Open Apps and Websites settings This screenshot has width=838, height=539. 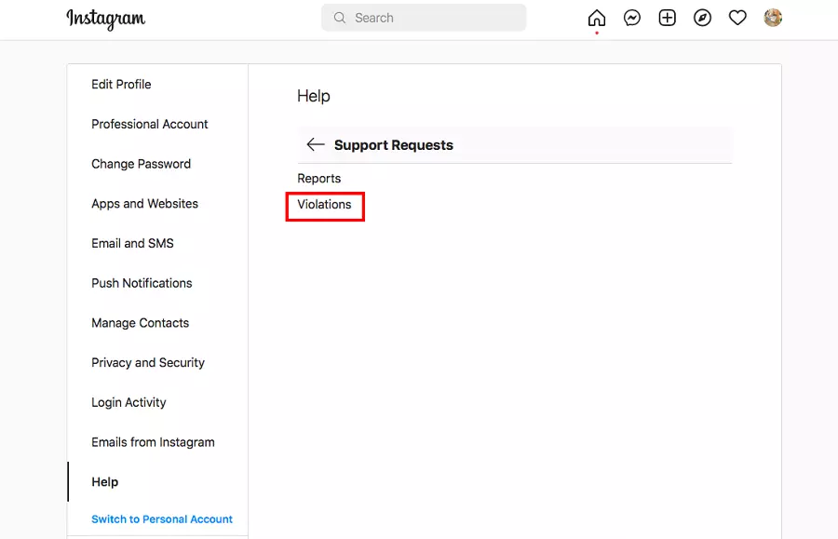[144, 204]
